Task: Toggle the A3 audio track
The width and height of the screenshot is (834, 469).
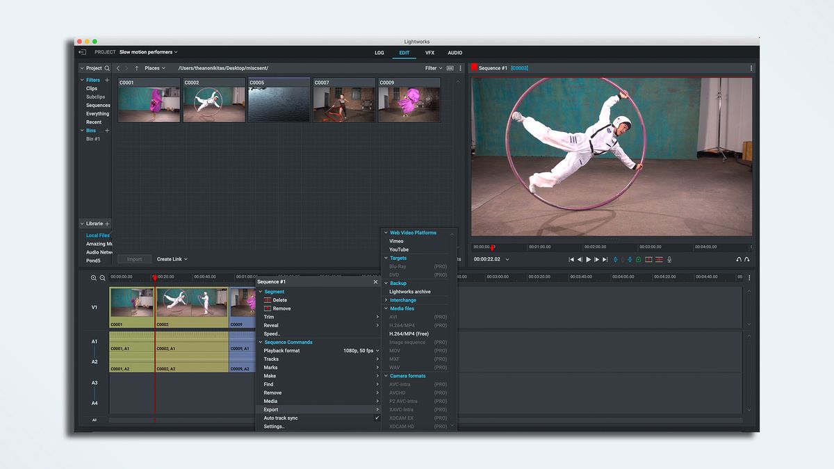Action: click(95, 383)
